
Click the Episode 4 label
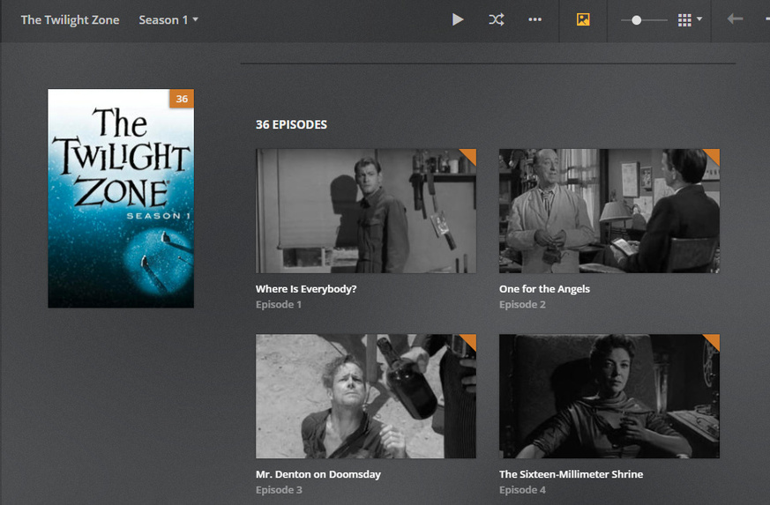[522, 490]
